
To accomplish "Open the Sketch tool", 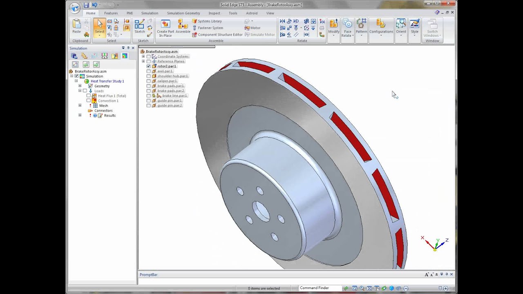I will (140, 27).
